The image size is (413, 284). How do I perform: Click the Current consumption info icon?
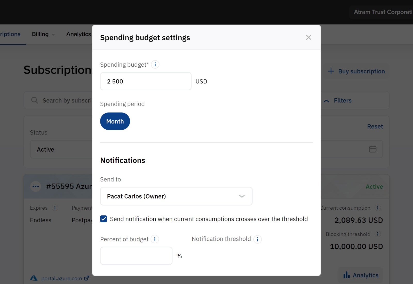pos(378,208)
